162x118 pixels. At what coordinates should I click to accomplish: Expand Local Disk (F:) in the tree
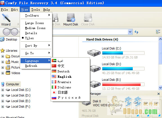click(x=3, y=107)
